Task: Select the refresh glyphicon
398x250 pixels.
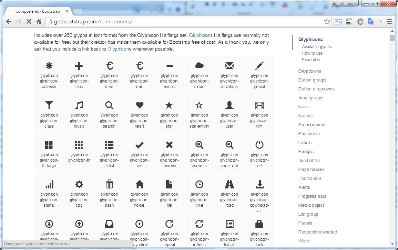Action: coord(199,224)
